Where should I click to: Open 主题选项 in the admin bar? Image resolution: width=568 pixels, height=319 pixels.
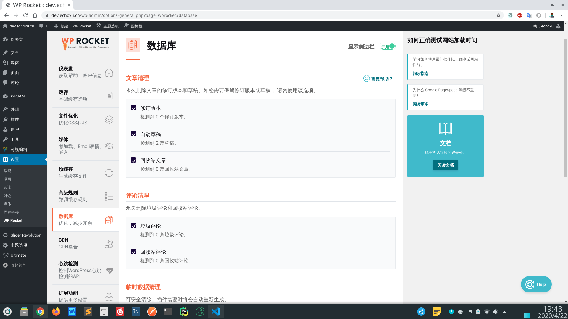click(107, 26)
